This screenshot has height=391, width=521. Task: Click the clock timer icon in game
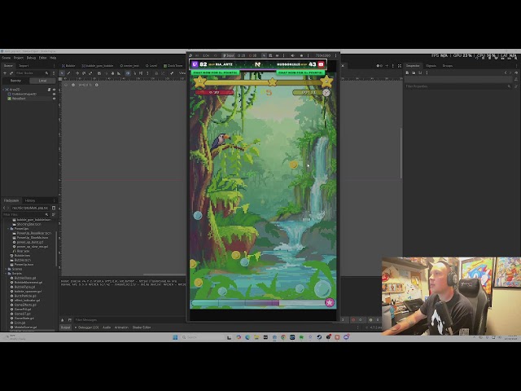pos(326,93)
